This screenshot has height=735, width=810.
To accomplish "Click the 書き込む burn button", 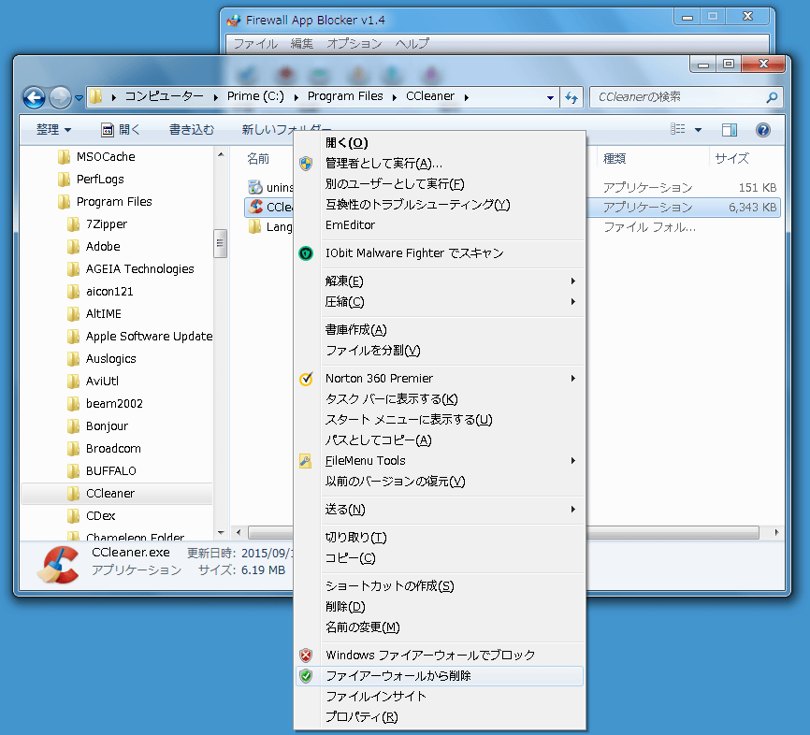I will pos(191,129).
